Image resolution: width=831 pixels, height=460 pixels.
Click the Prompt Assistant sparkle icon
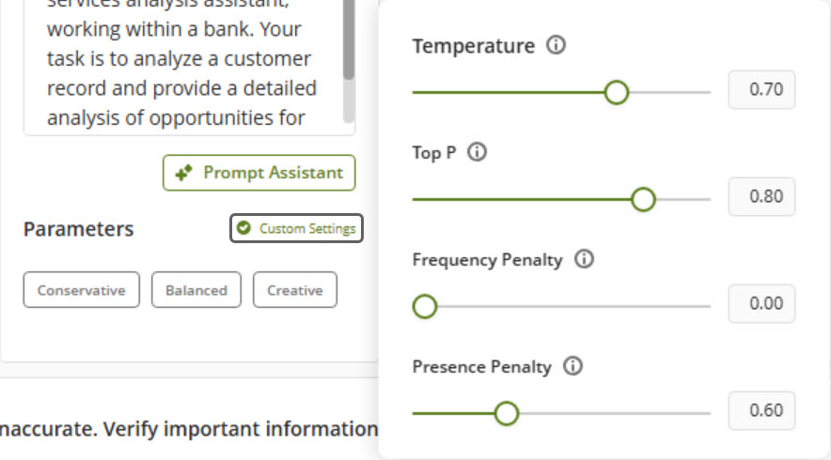point(184,173)
